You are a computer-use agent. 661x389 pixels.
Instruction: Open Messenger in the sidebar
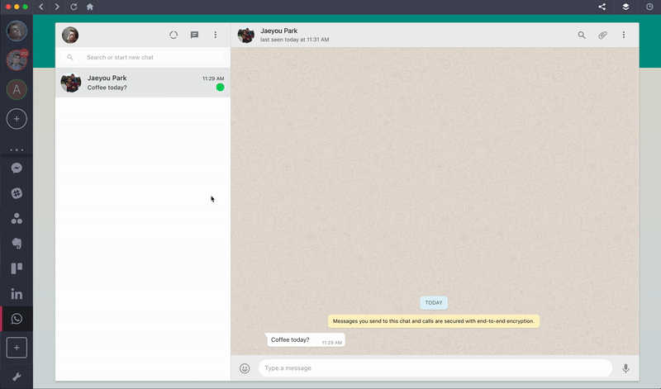[17, 168]
